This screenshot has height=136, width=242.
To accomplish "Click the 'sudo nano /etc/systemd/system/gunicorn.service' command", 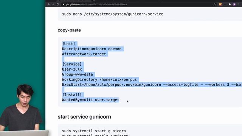I will click(113, 14).
